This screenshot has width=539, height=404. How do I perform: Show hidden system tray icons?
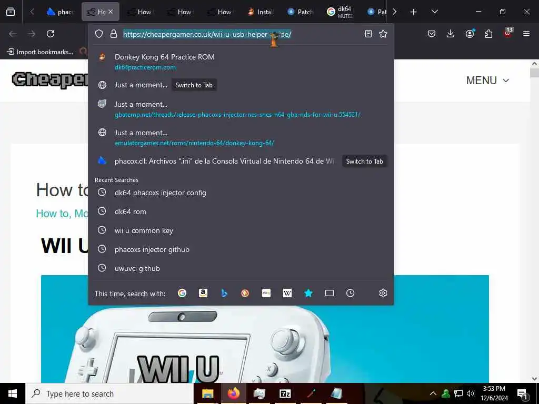(x=433, y=393)
